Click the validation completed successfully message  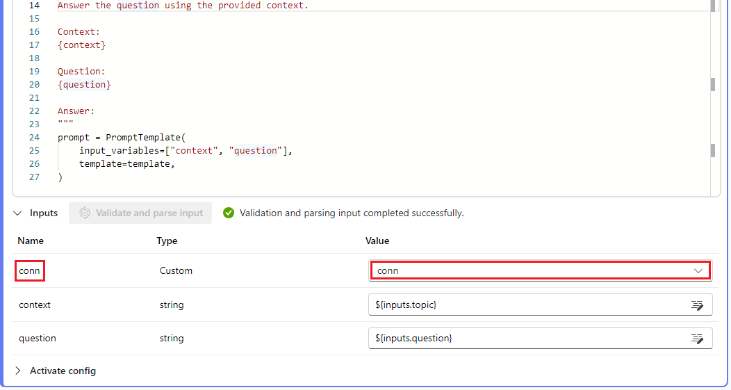pyautogui.click(x=352, y=213)
